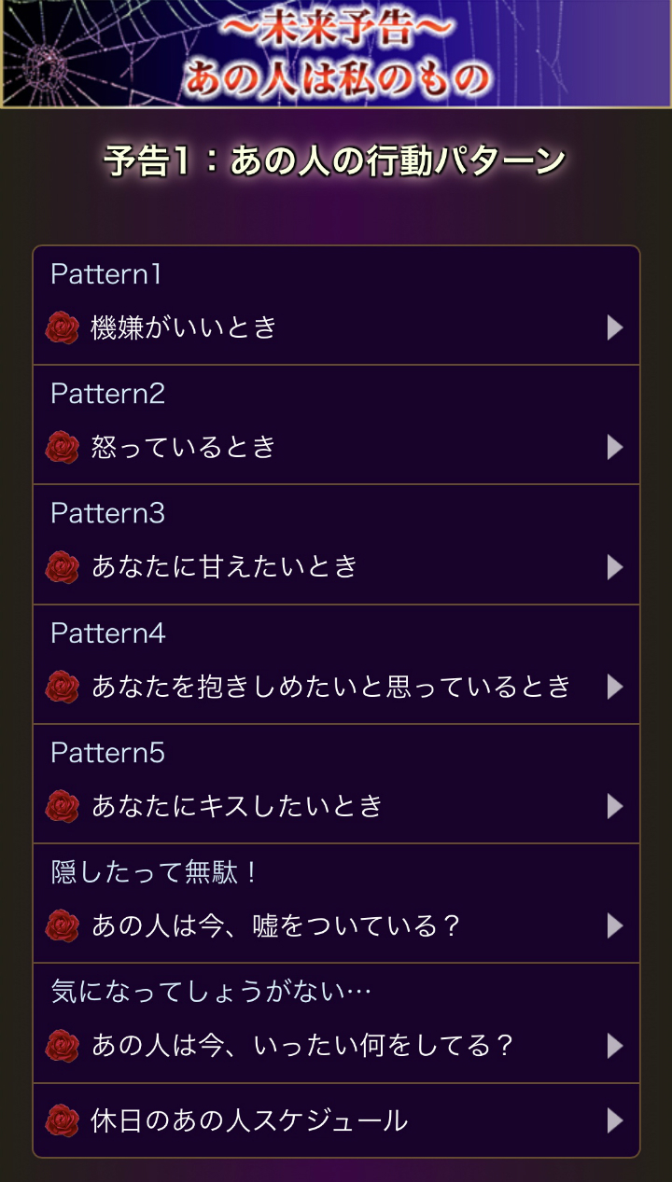Open the link あなたを抱きしめたいと思っているとき

(x=330, y=687)
